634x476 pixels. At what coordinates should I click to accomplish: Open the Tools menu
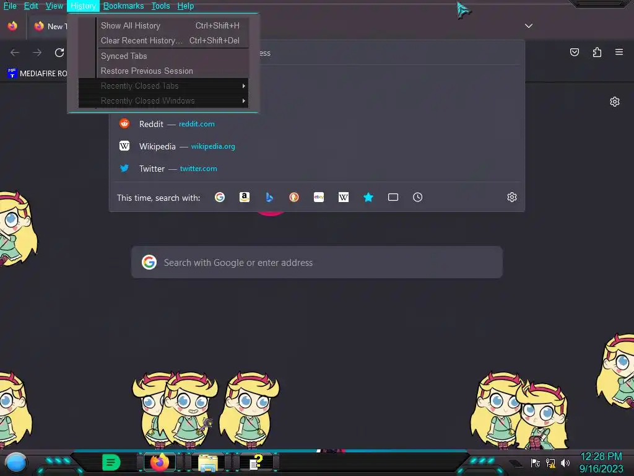tap(160, 6)
